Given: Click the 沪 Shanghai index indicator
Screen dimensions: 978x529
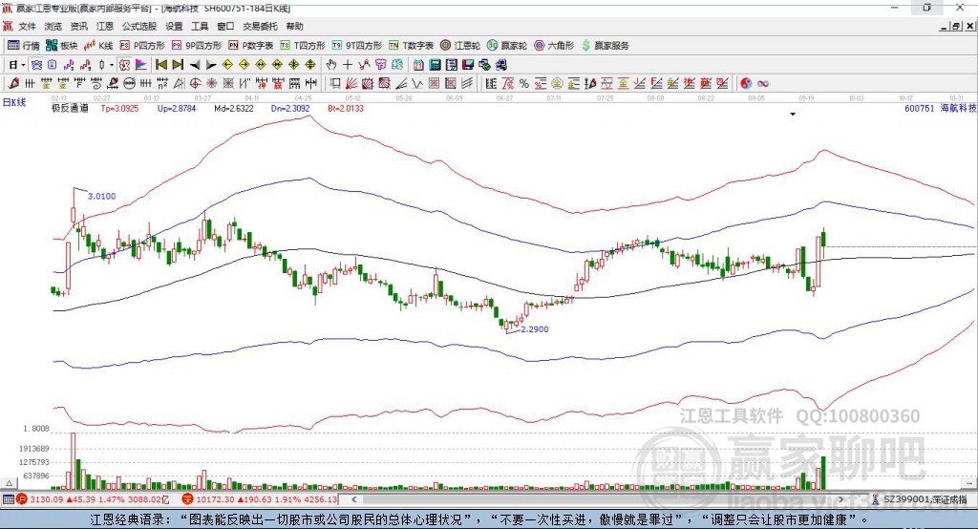Looking at the screenshot, I should (23, 499).
